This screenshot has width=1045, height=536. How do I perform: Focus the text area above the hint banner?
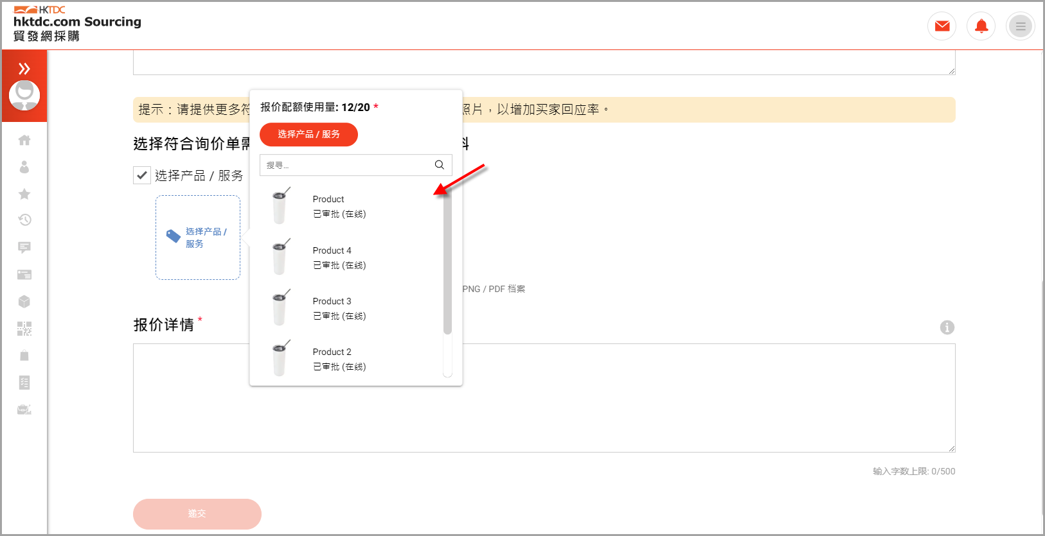(544, 62)
